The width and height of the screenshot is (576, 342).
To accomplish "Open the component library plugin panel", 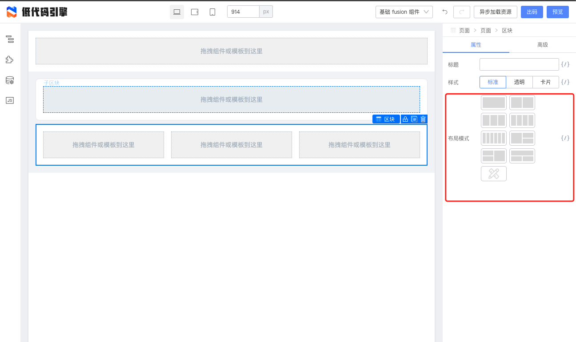I will (x=9, y=60).
